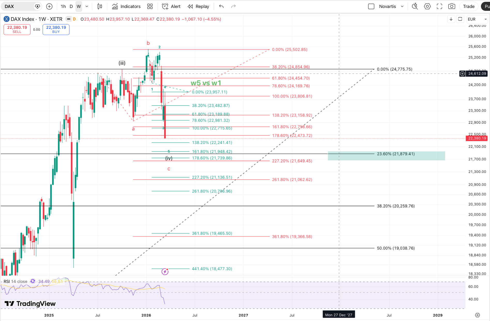
Task: Open the candlestick chart type selector
Action: [x=100, y=6]
